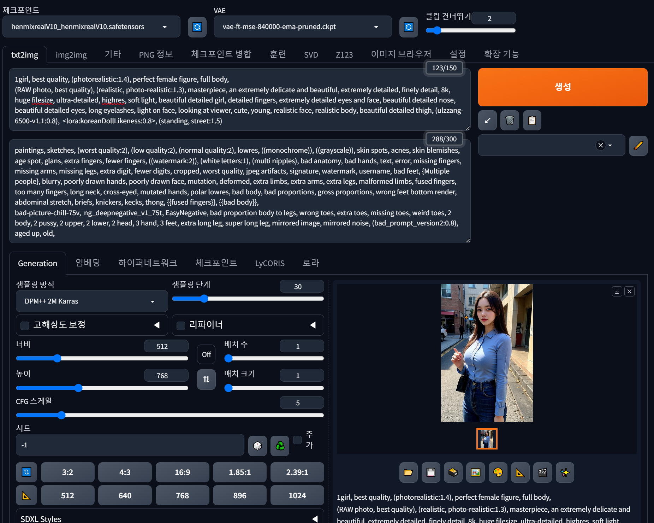
Task: Refresh the VAE list
Action: 409,27
